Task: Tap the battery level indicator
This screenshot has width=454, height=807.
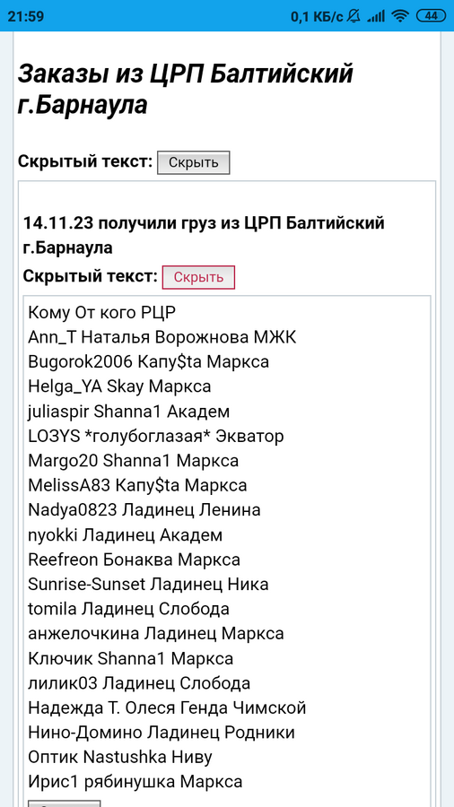Action: [431, 16]
